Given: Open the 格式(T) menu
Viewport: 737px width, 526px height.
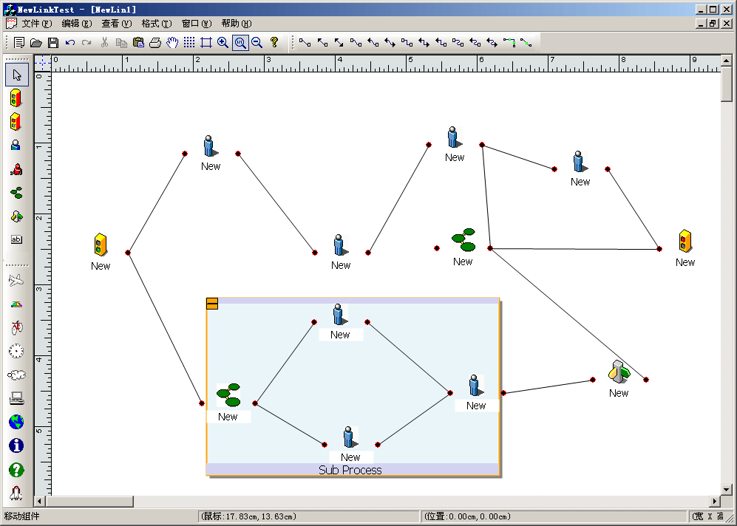Looking at the screenshot, I should point(156,24).
